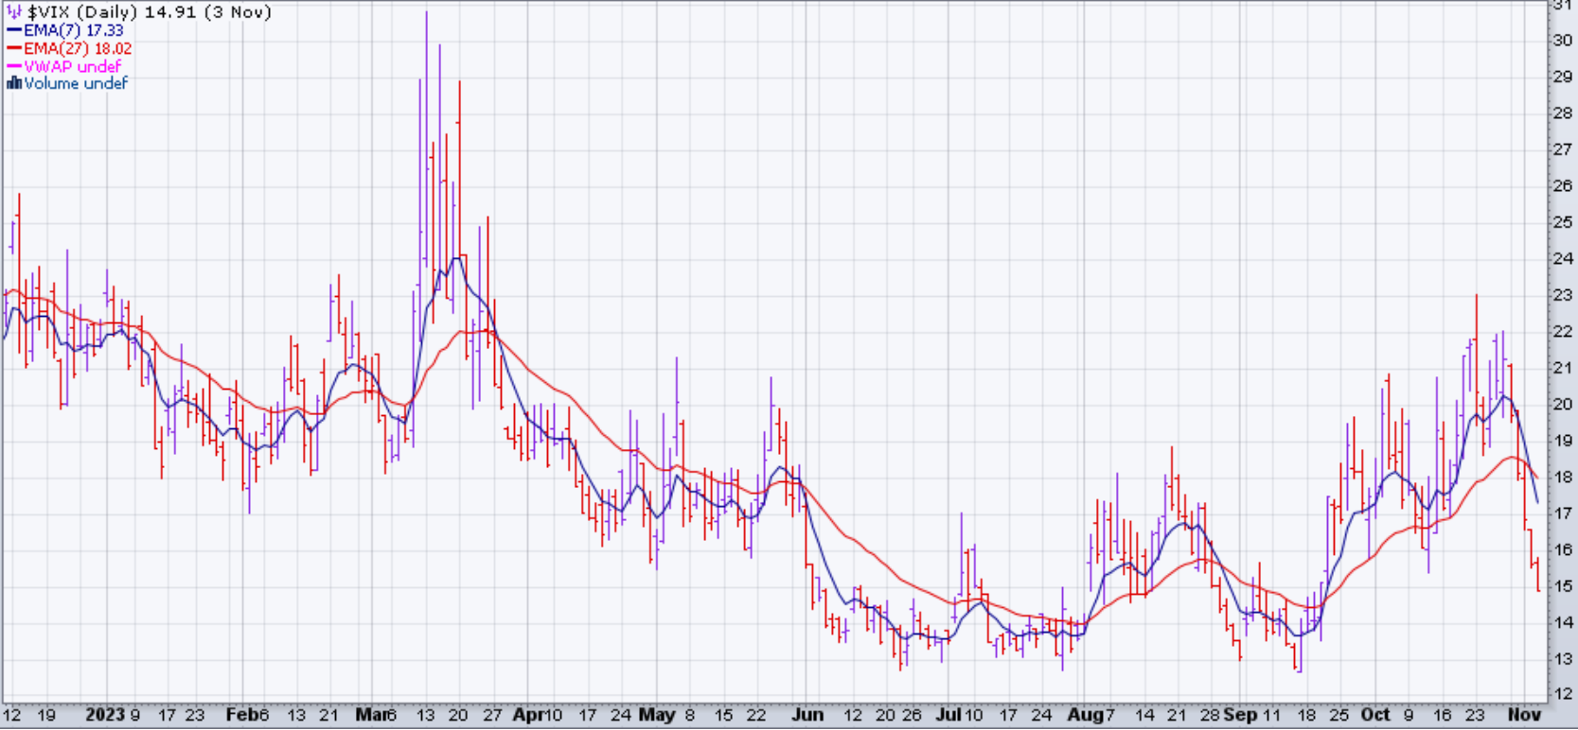Click the Jun month label on date axis
The width and height of the screenshot is (1578, 730).
pyautogui.click(x=807, y=715)
